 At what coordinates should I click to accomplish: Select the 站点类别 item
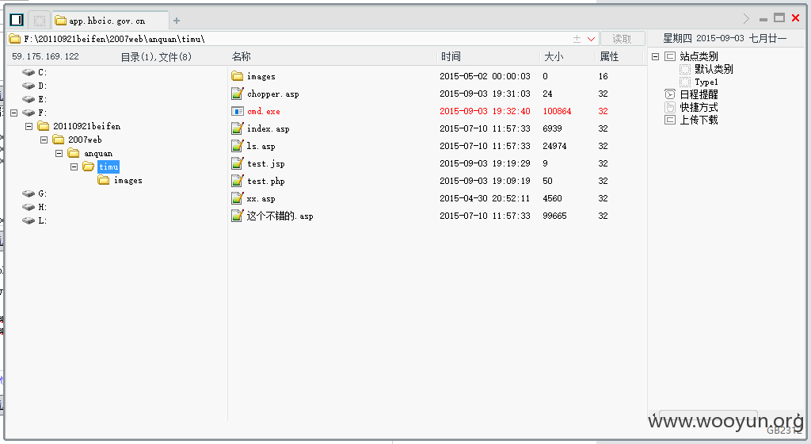coord(699,56)
